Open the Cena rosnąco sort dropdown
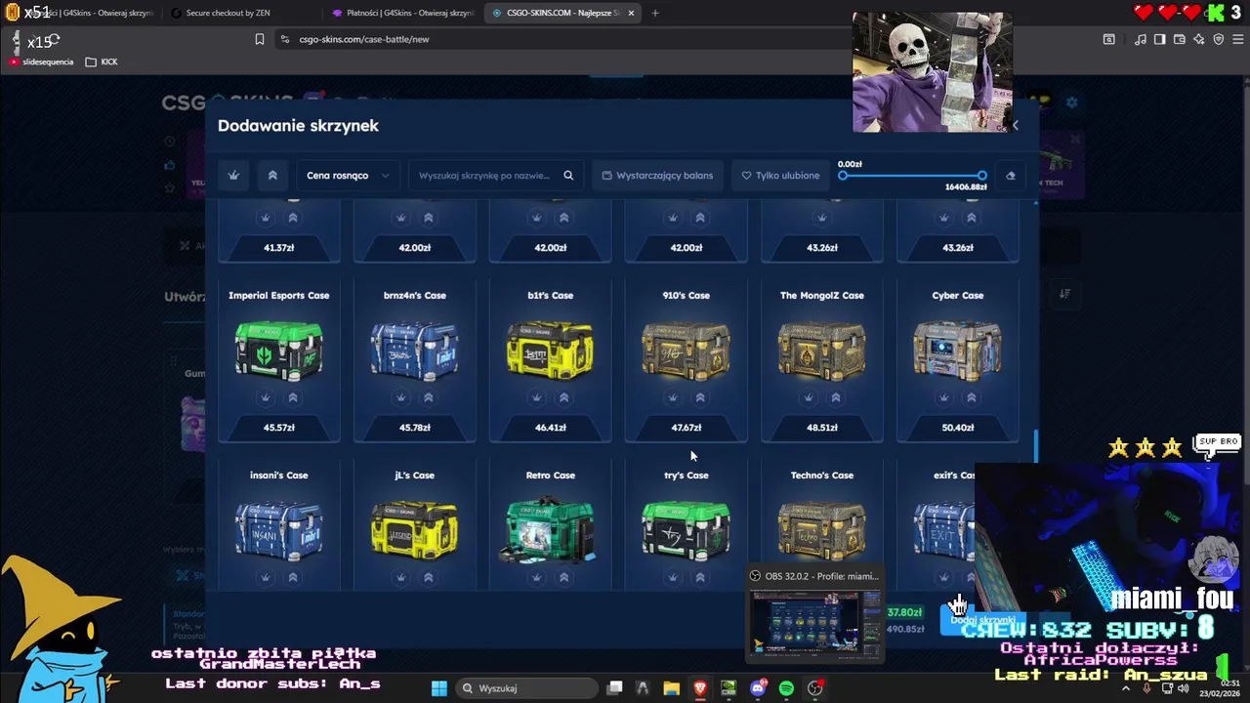 click(x=348, y=176)
